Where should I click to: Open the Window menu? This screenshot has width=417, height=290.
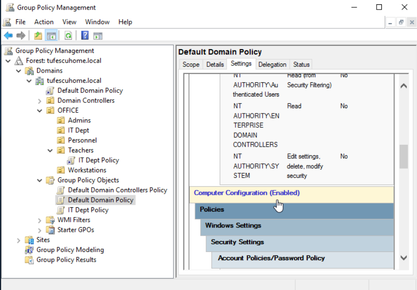(97, 22)
